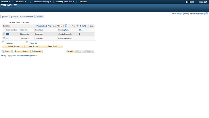Screen dimensions: 209x118
Task: Click the Clear All link
Action: 33,43
